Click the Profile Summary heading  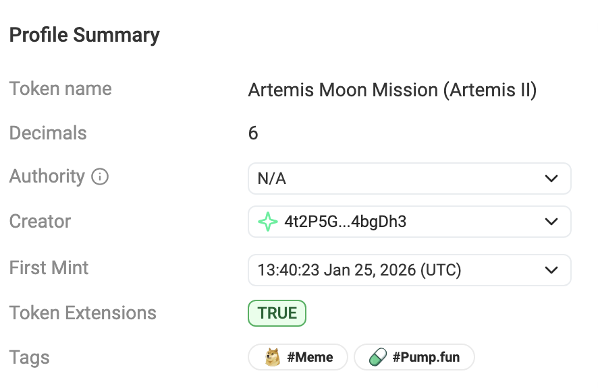pos(84,35)
